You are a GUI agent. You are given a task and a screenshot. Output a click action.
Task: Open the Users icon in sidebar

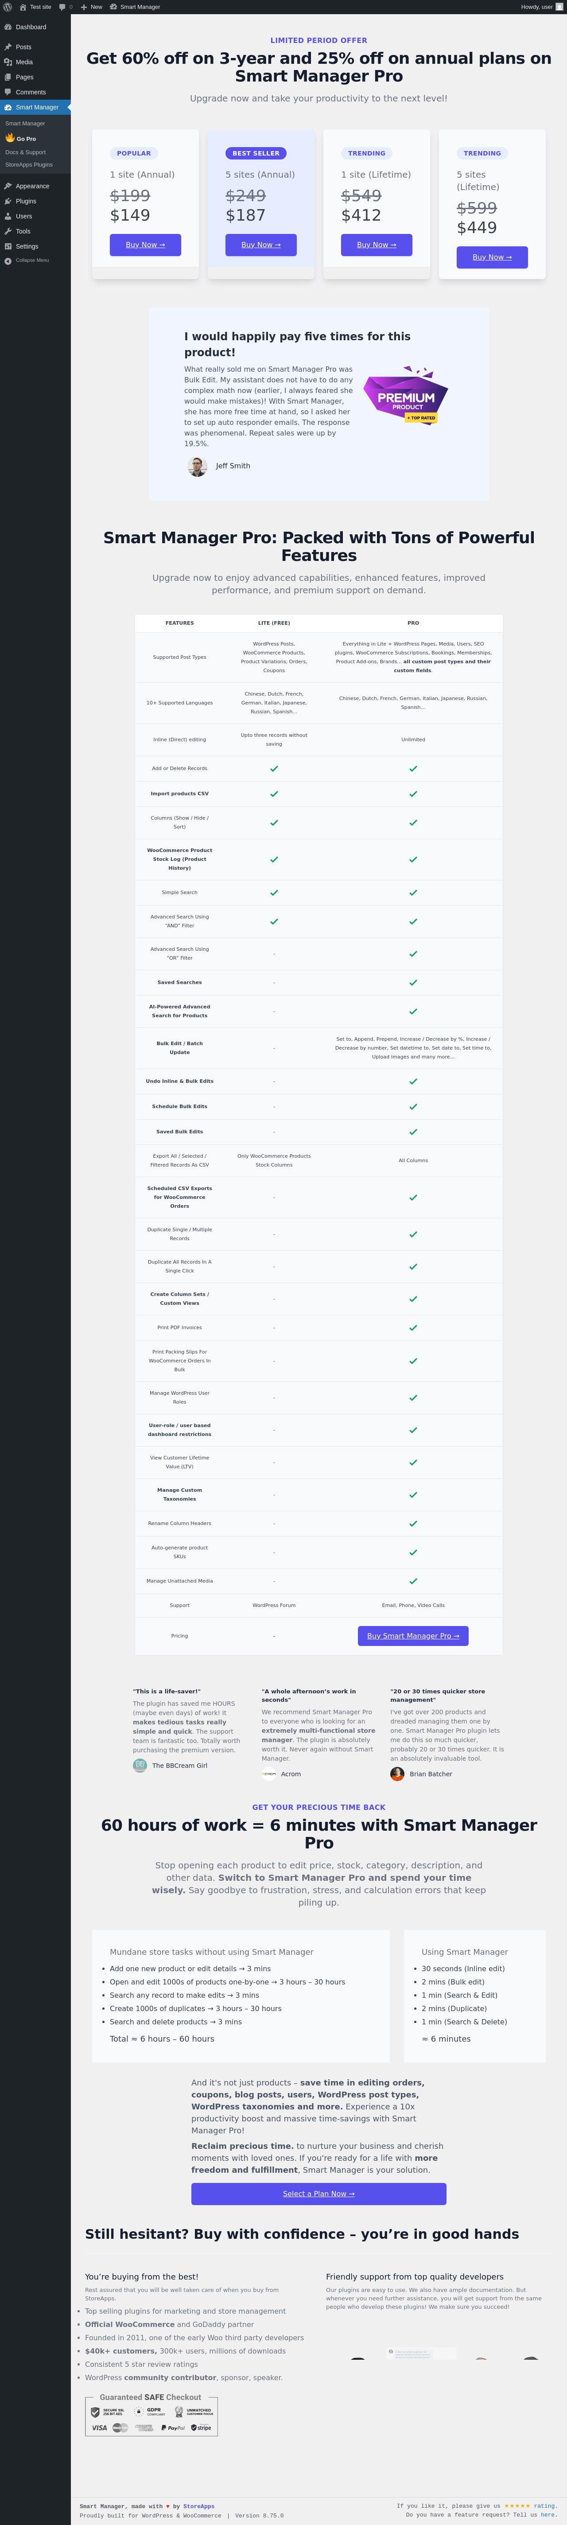click(x=8, y=217)
